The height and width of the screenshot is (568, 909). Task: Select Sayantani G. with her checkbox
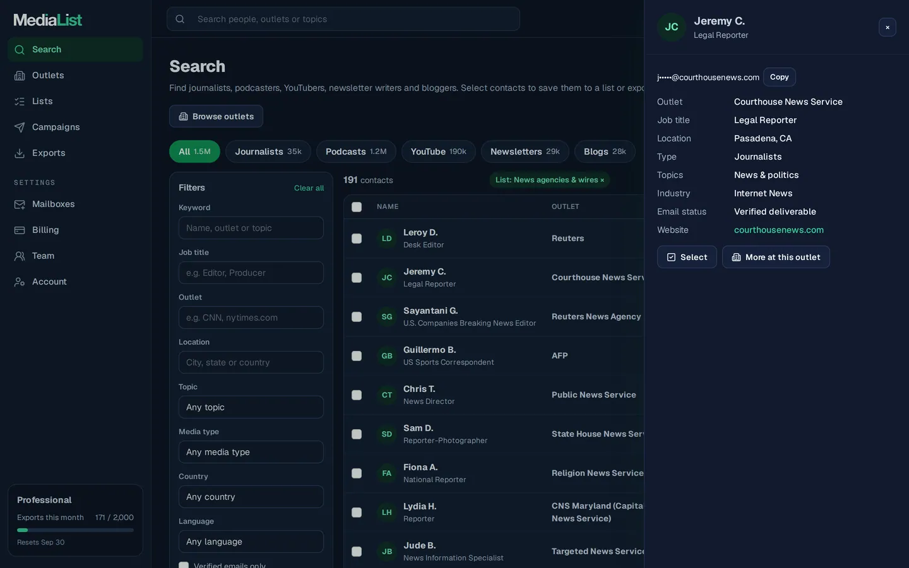tap(357, 317)
